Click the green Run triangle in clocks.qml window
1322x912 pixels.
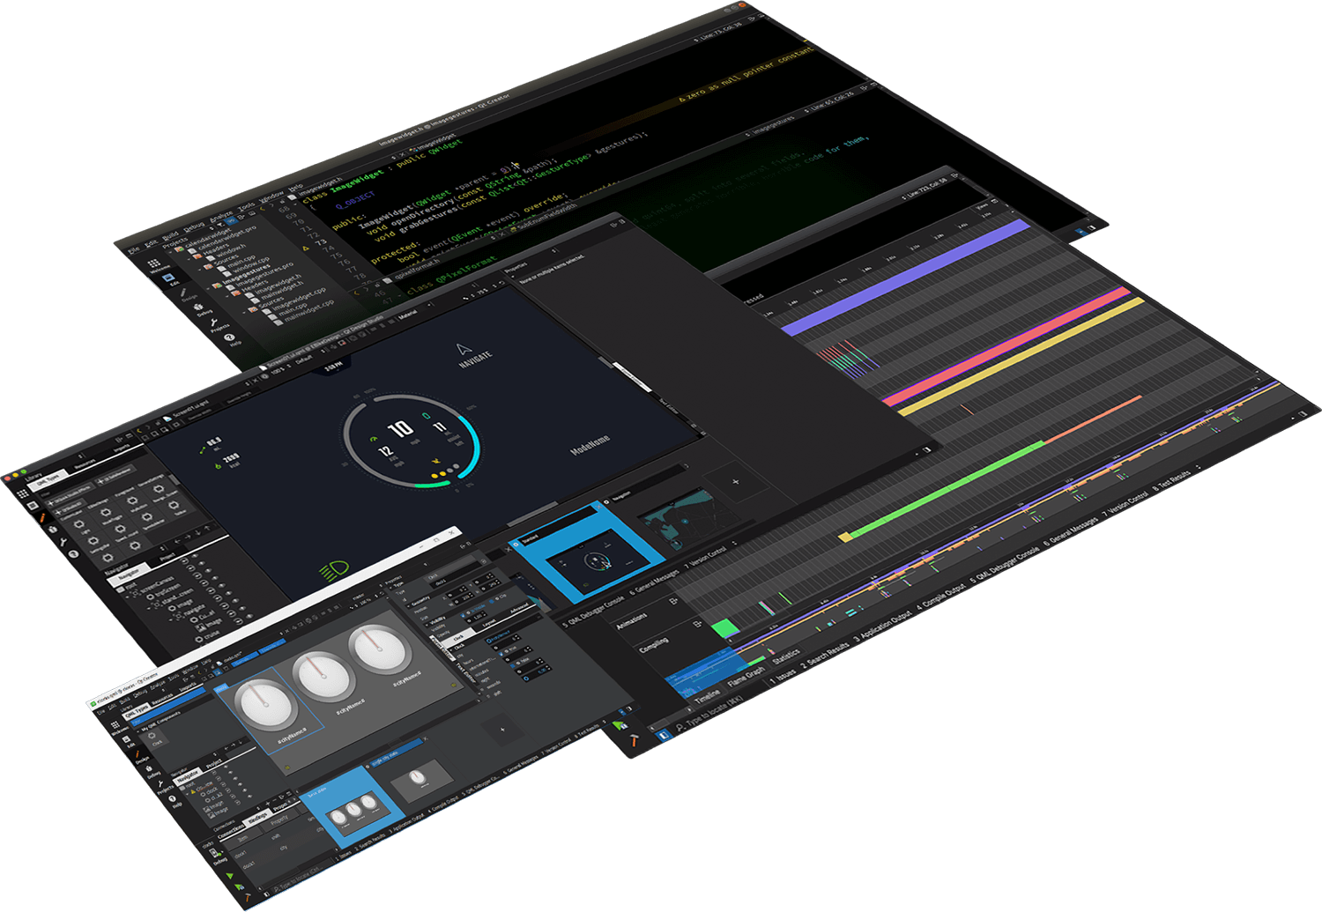229,875
